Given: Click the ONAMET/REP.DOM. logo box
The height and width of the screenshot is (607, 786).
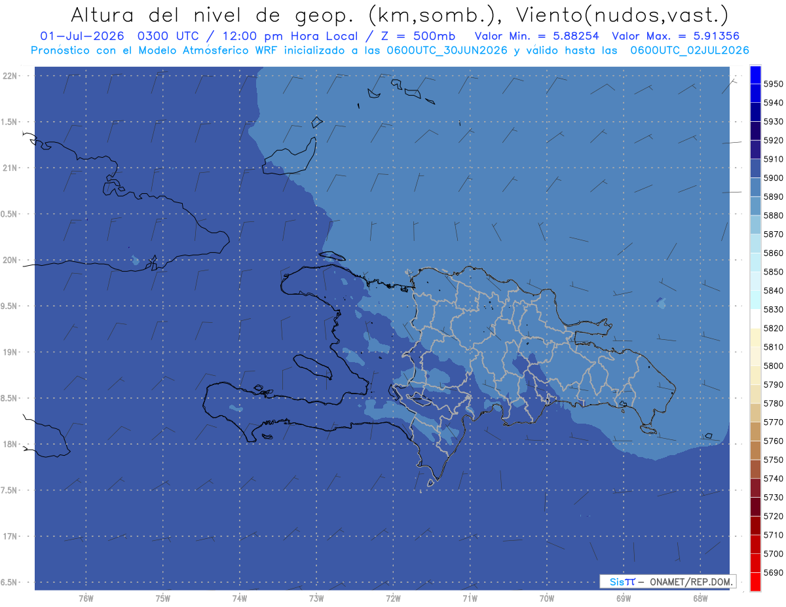Looking at the screenshot, I should tap(667, 581).
